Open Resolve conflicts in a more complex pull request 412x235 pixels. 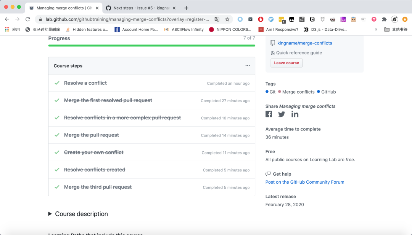(122, 117)
